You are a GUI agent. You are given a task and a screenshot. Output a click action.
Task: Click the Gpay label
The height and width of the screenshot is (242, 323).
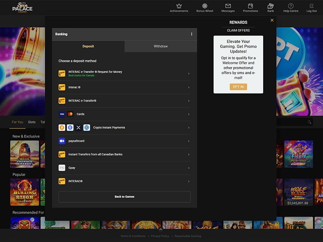click(x=72, y=168)
